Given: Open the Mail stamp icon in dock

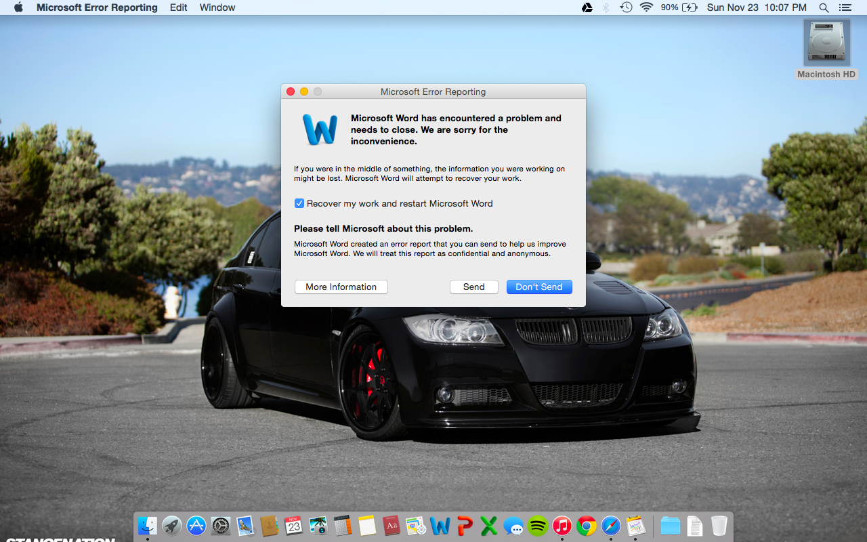Looking at the screenshot, I should (x=245, y=525).
